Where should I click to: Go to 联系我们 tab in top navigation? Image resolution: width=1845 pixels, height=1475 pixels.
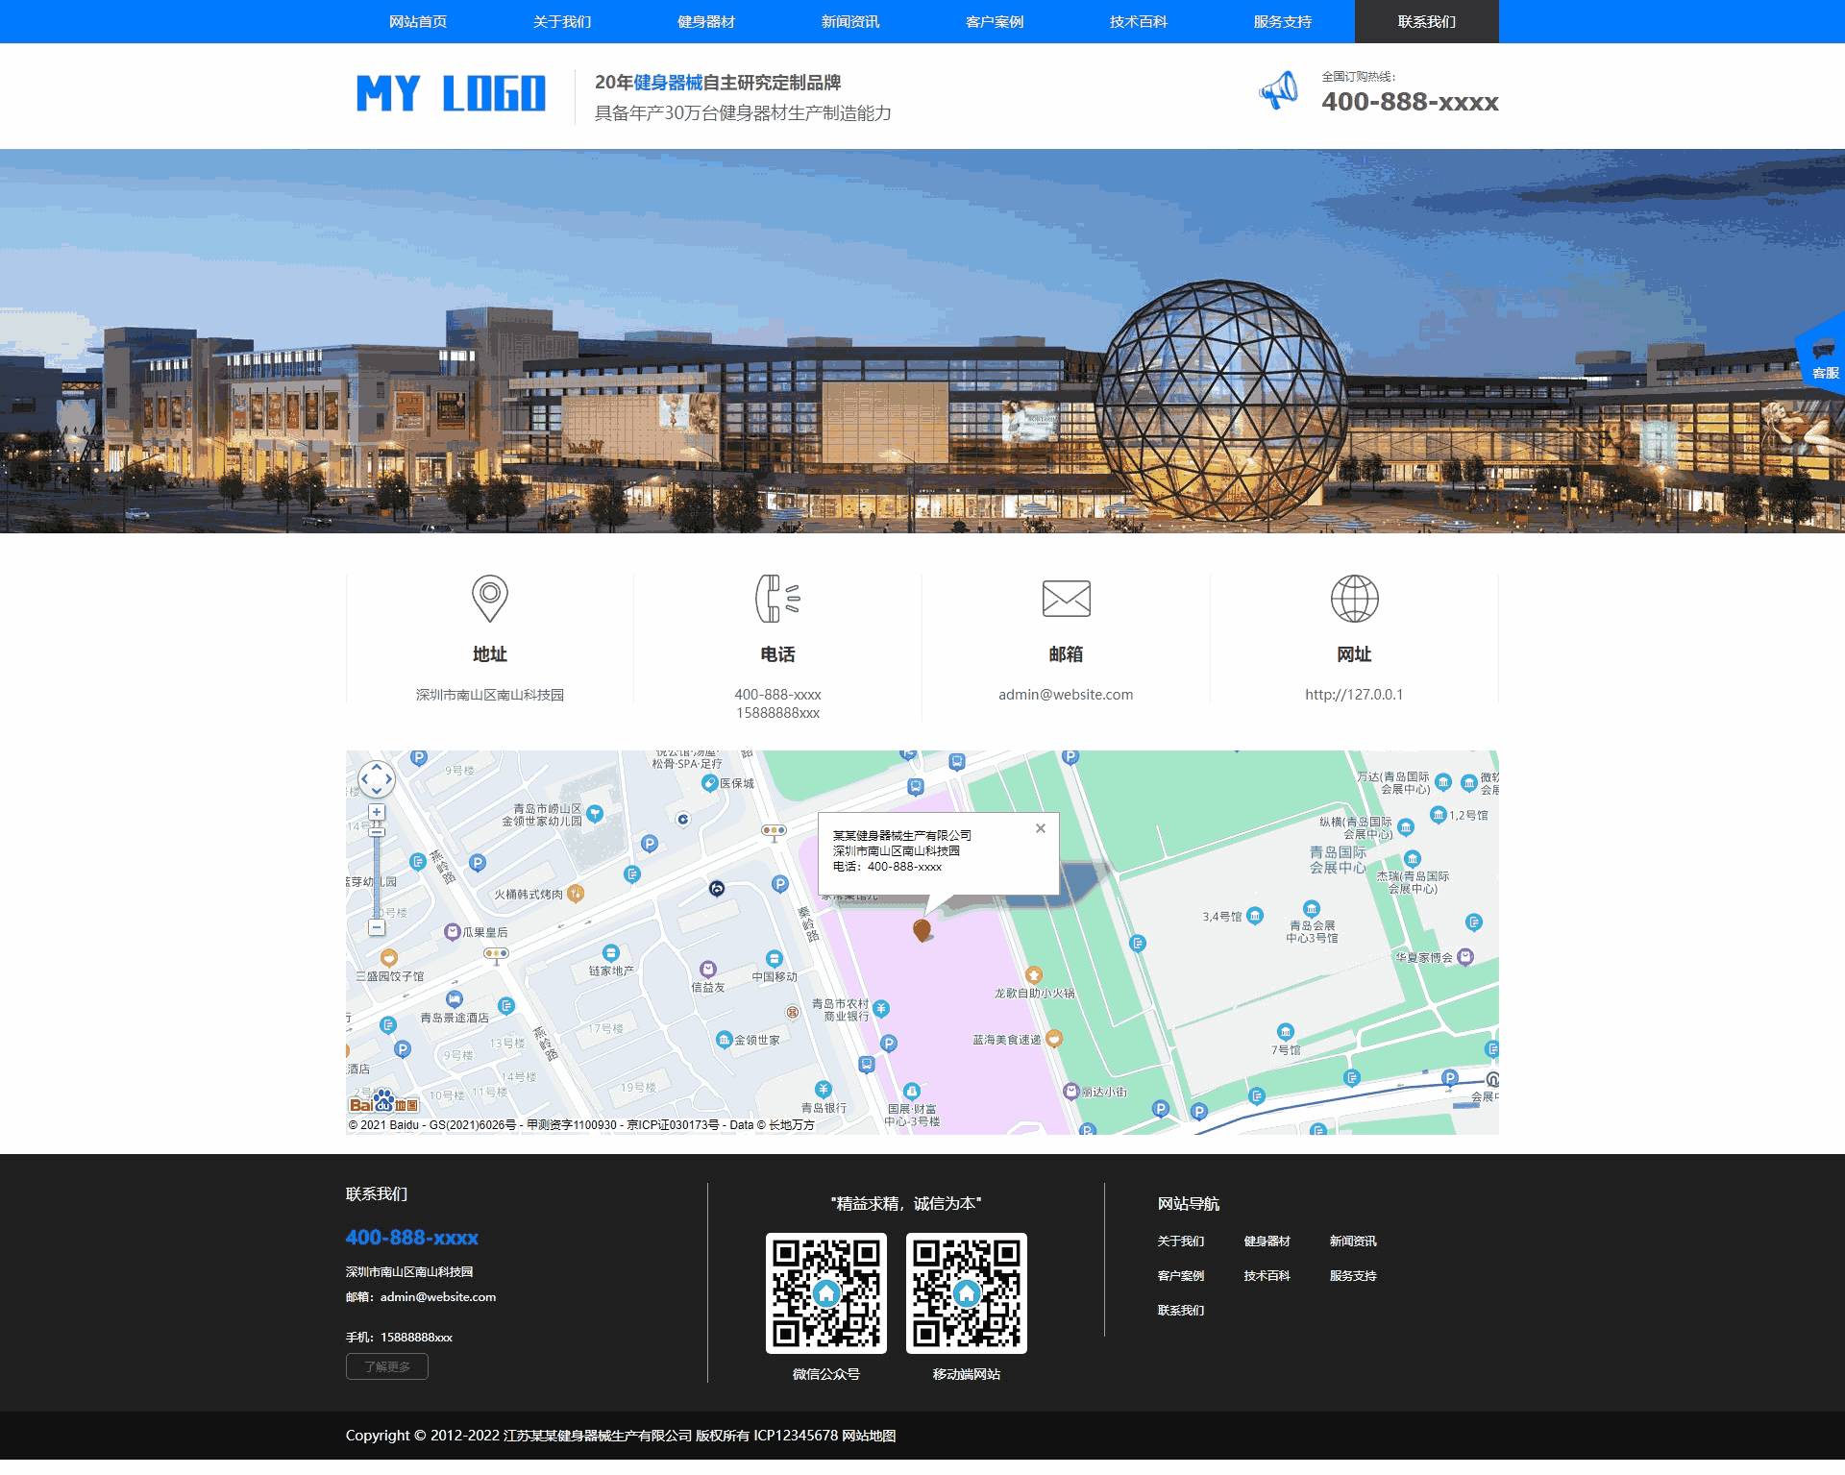click(1426, 21)
